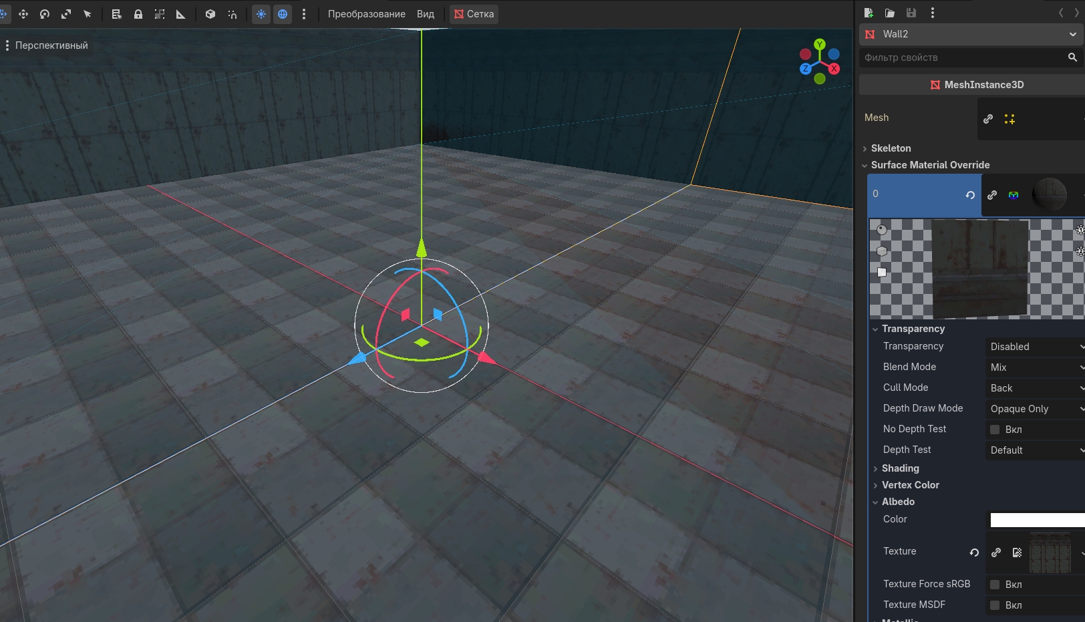Toggle the snap magnet icon
Image resolution: width=1085 pixels, height=622 pixels.
pyautogui.click(x=232, y=14)
